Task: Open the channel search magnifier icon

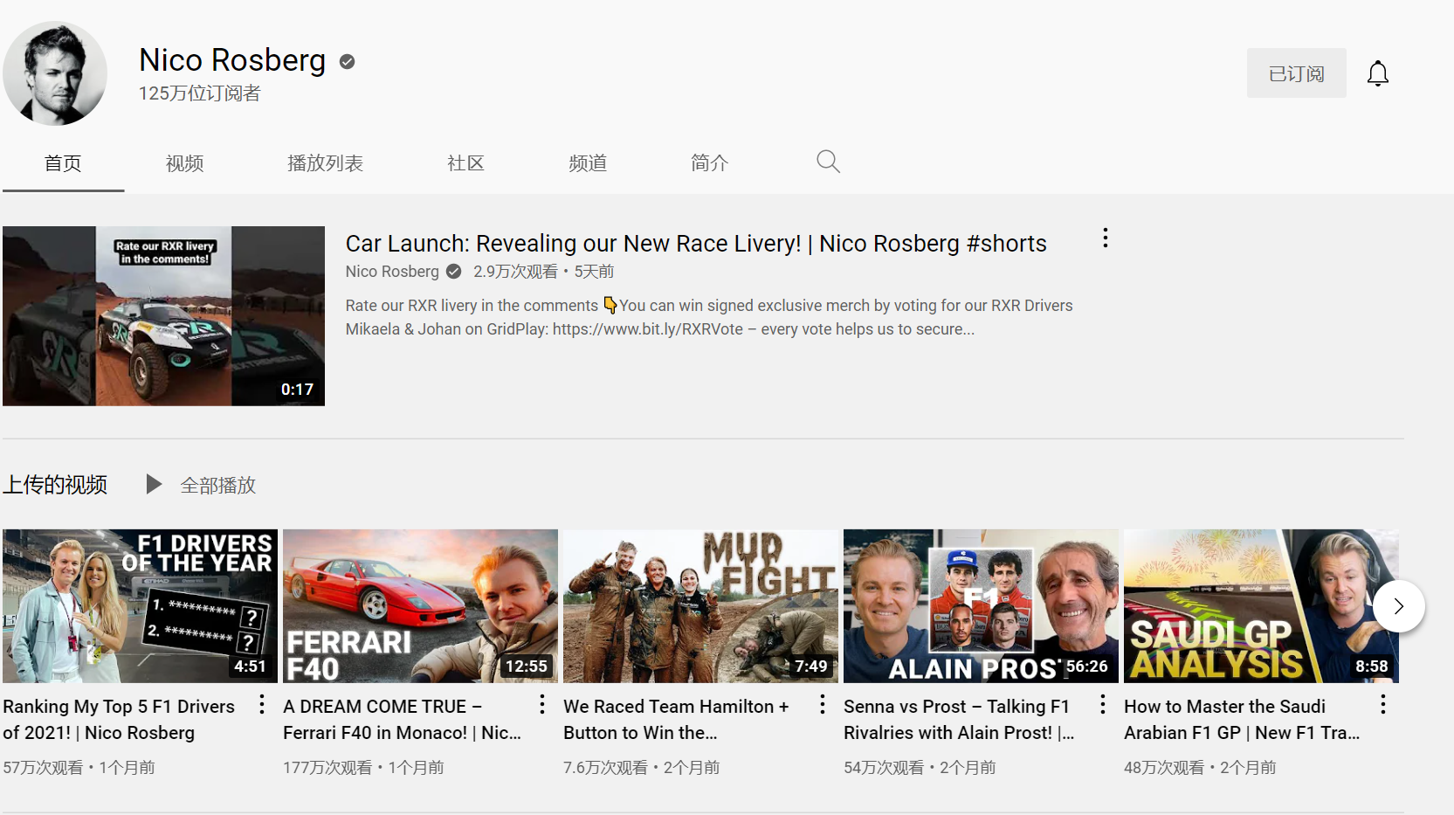Action: pyautogui.click(x=828, y=162)
